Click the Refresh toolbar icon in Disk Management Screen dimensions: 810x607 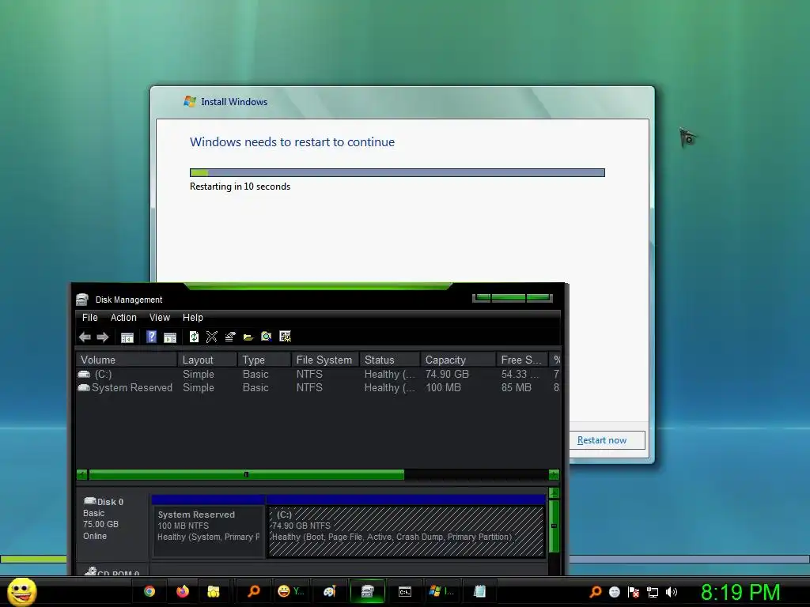coord(194,337)
